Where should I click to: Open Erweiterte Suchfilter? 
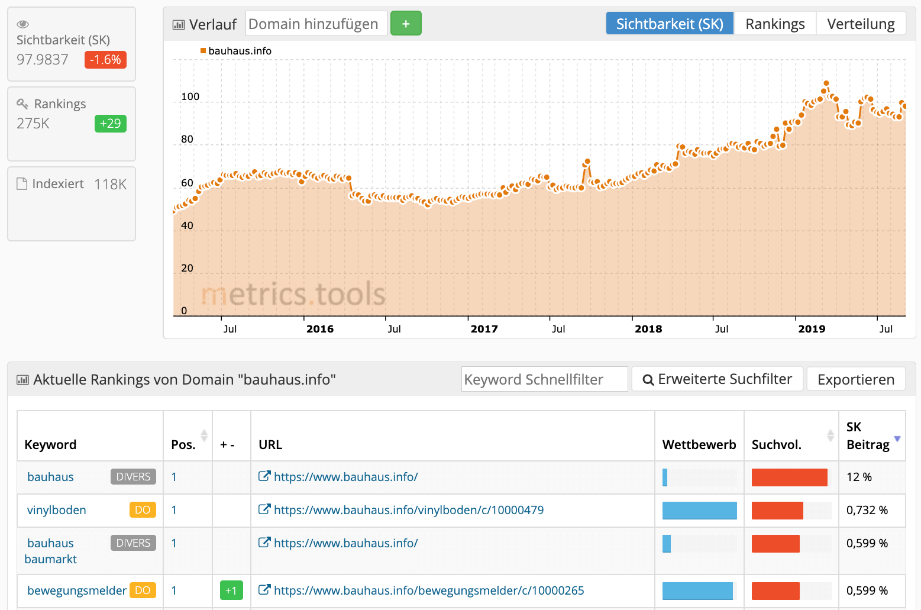[x=718, y=379]
